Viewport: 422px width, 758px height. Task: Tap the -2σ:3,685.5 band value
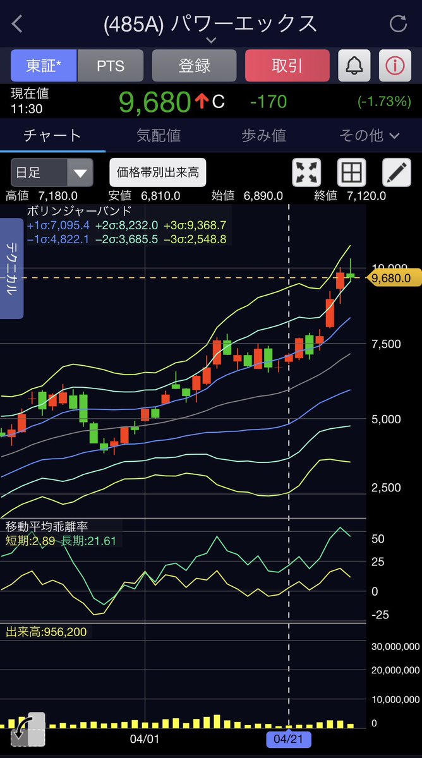[126, 239]
